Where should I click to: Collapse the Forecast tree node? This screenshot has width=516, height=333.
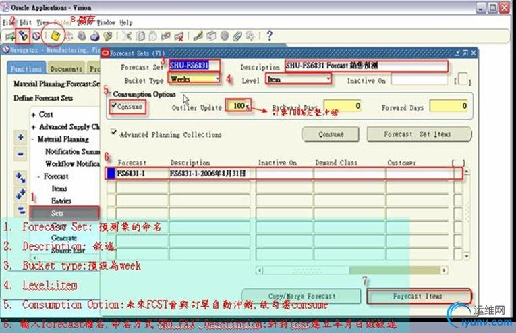click(39, 177)
